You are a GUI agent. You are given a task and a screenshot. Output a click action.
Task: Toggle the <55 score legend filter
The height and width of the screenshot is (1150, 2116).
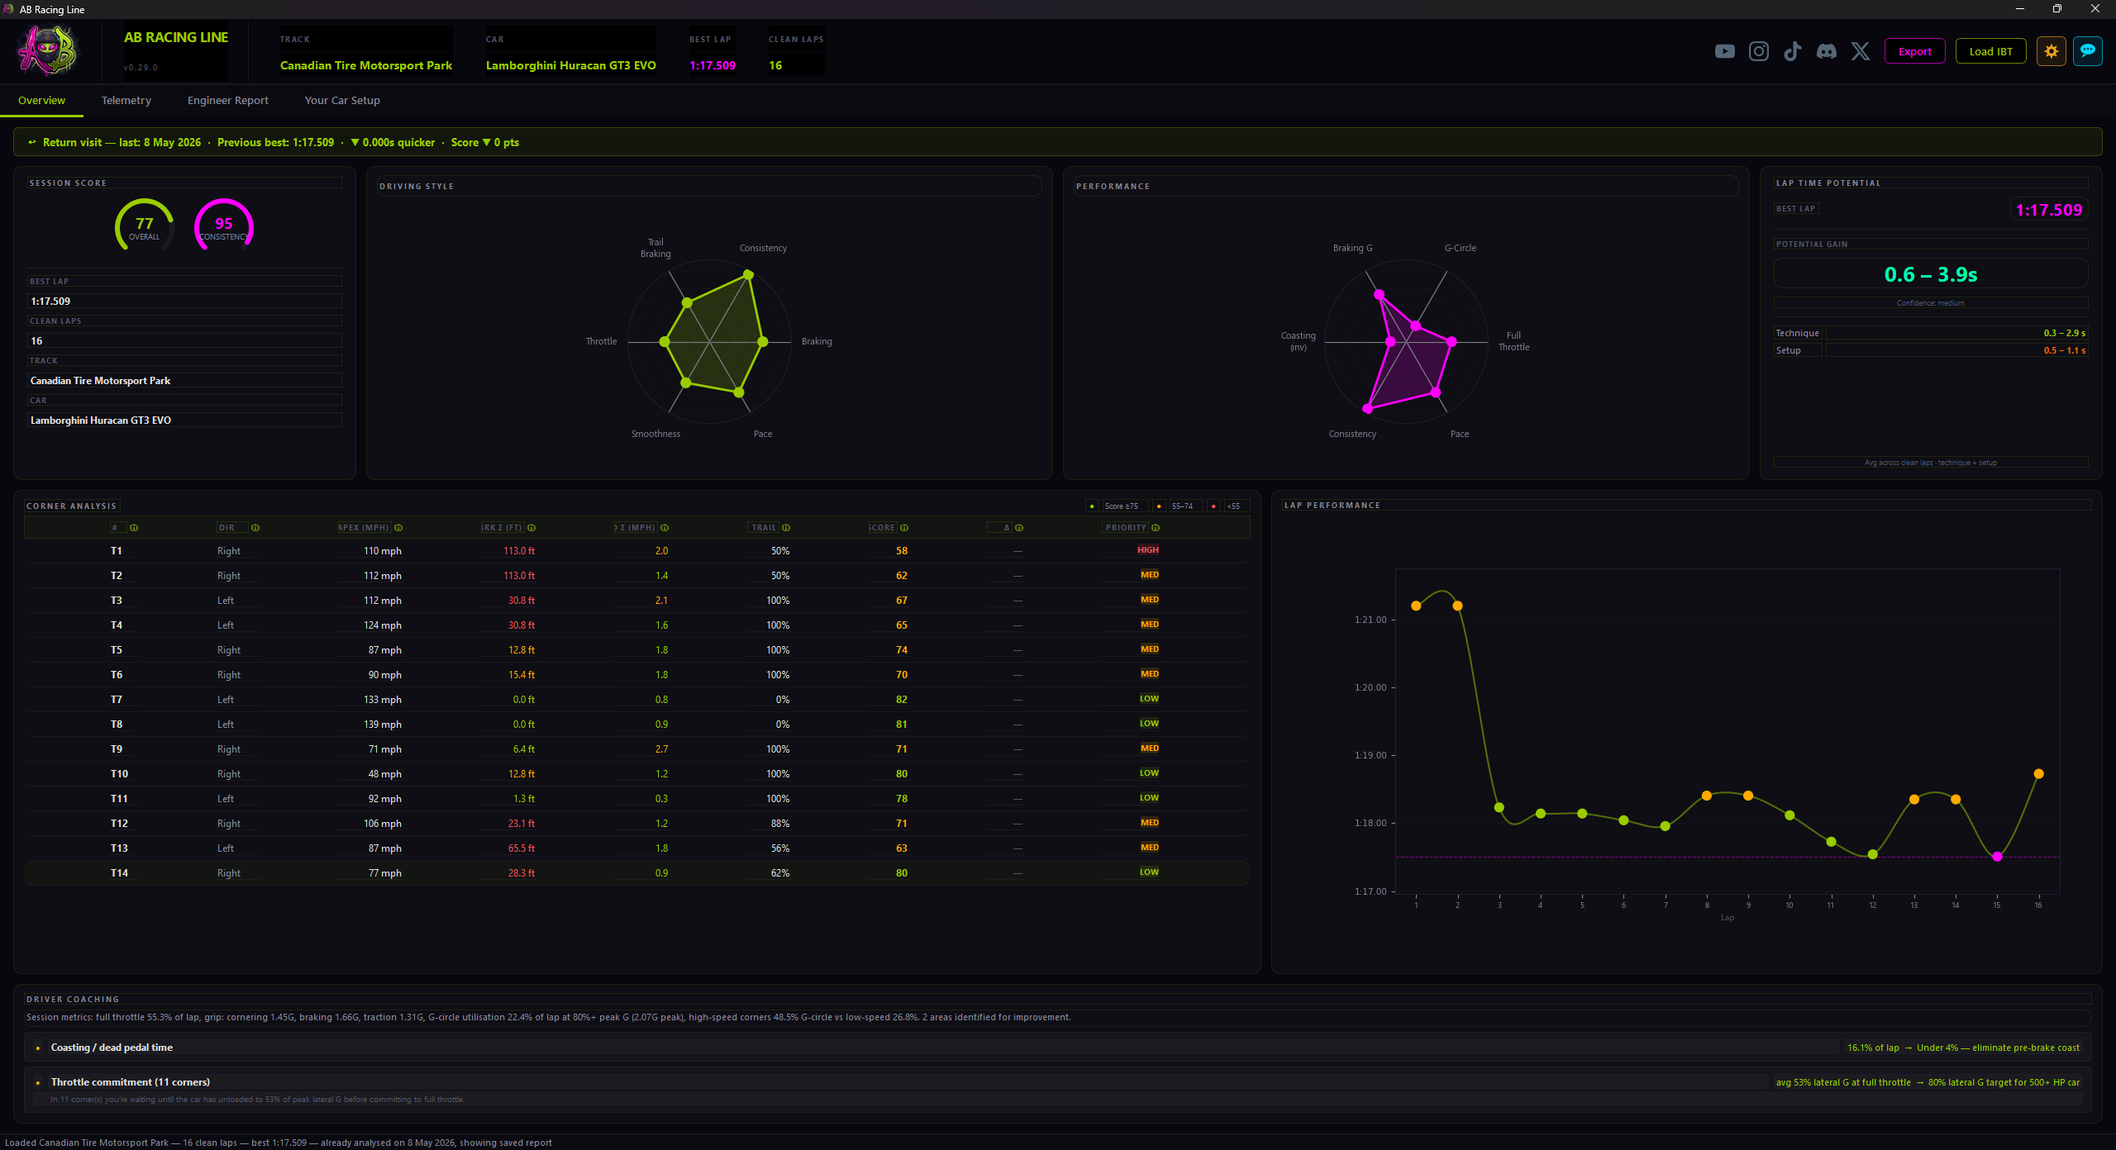(x=1233, y=506)
